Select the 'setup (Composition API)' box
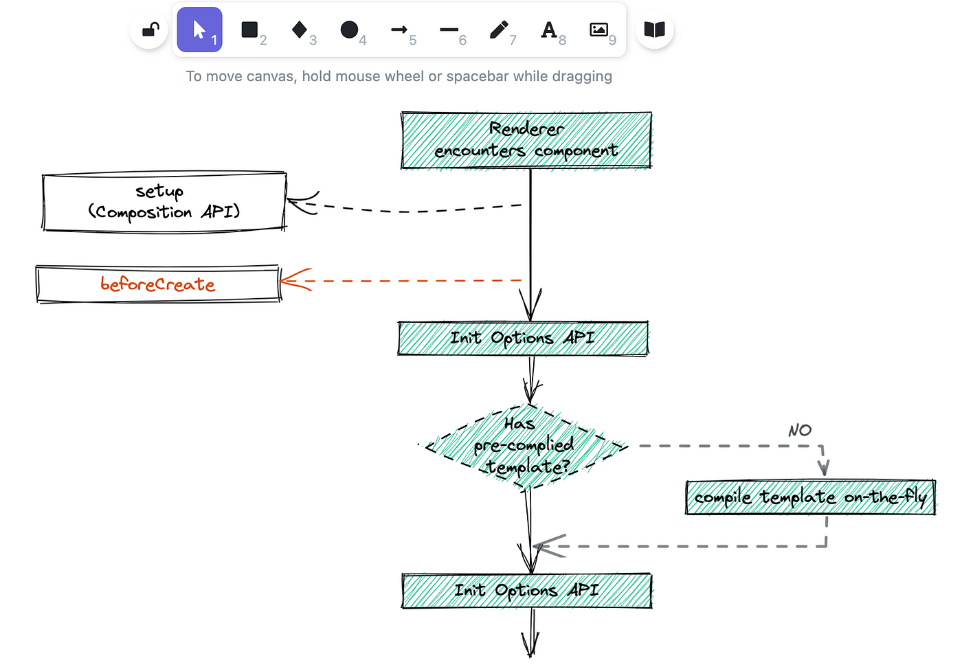 tap(164, 201)
